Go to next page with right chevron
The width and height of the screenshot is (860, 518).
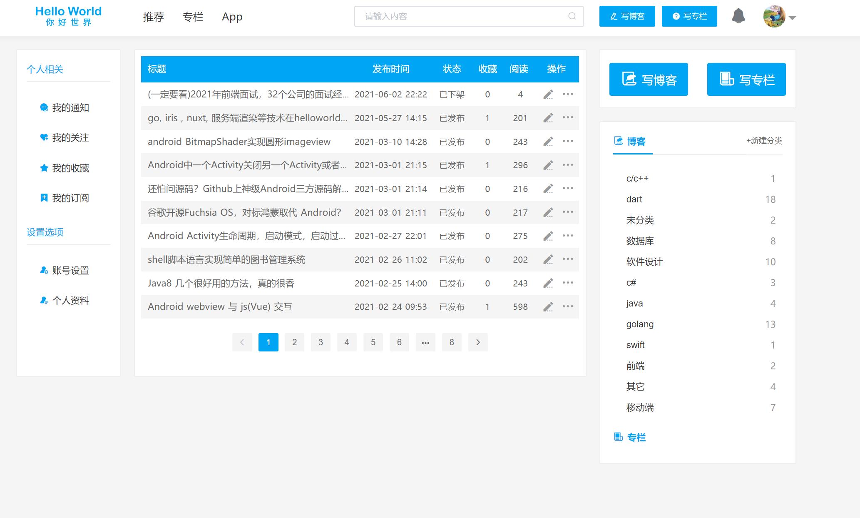click(478, 342)
